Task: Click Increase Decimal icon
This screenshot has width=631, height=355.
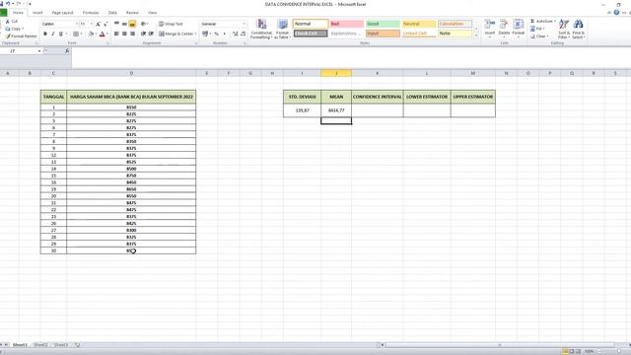Action: click(x=236, y=34)
